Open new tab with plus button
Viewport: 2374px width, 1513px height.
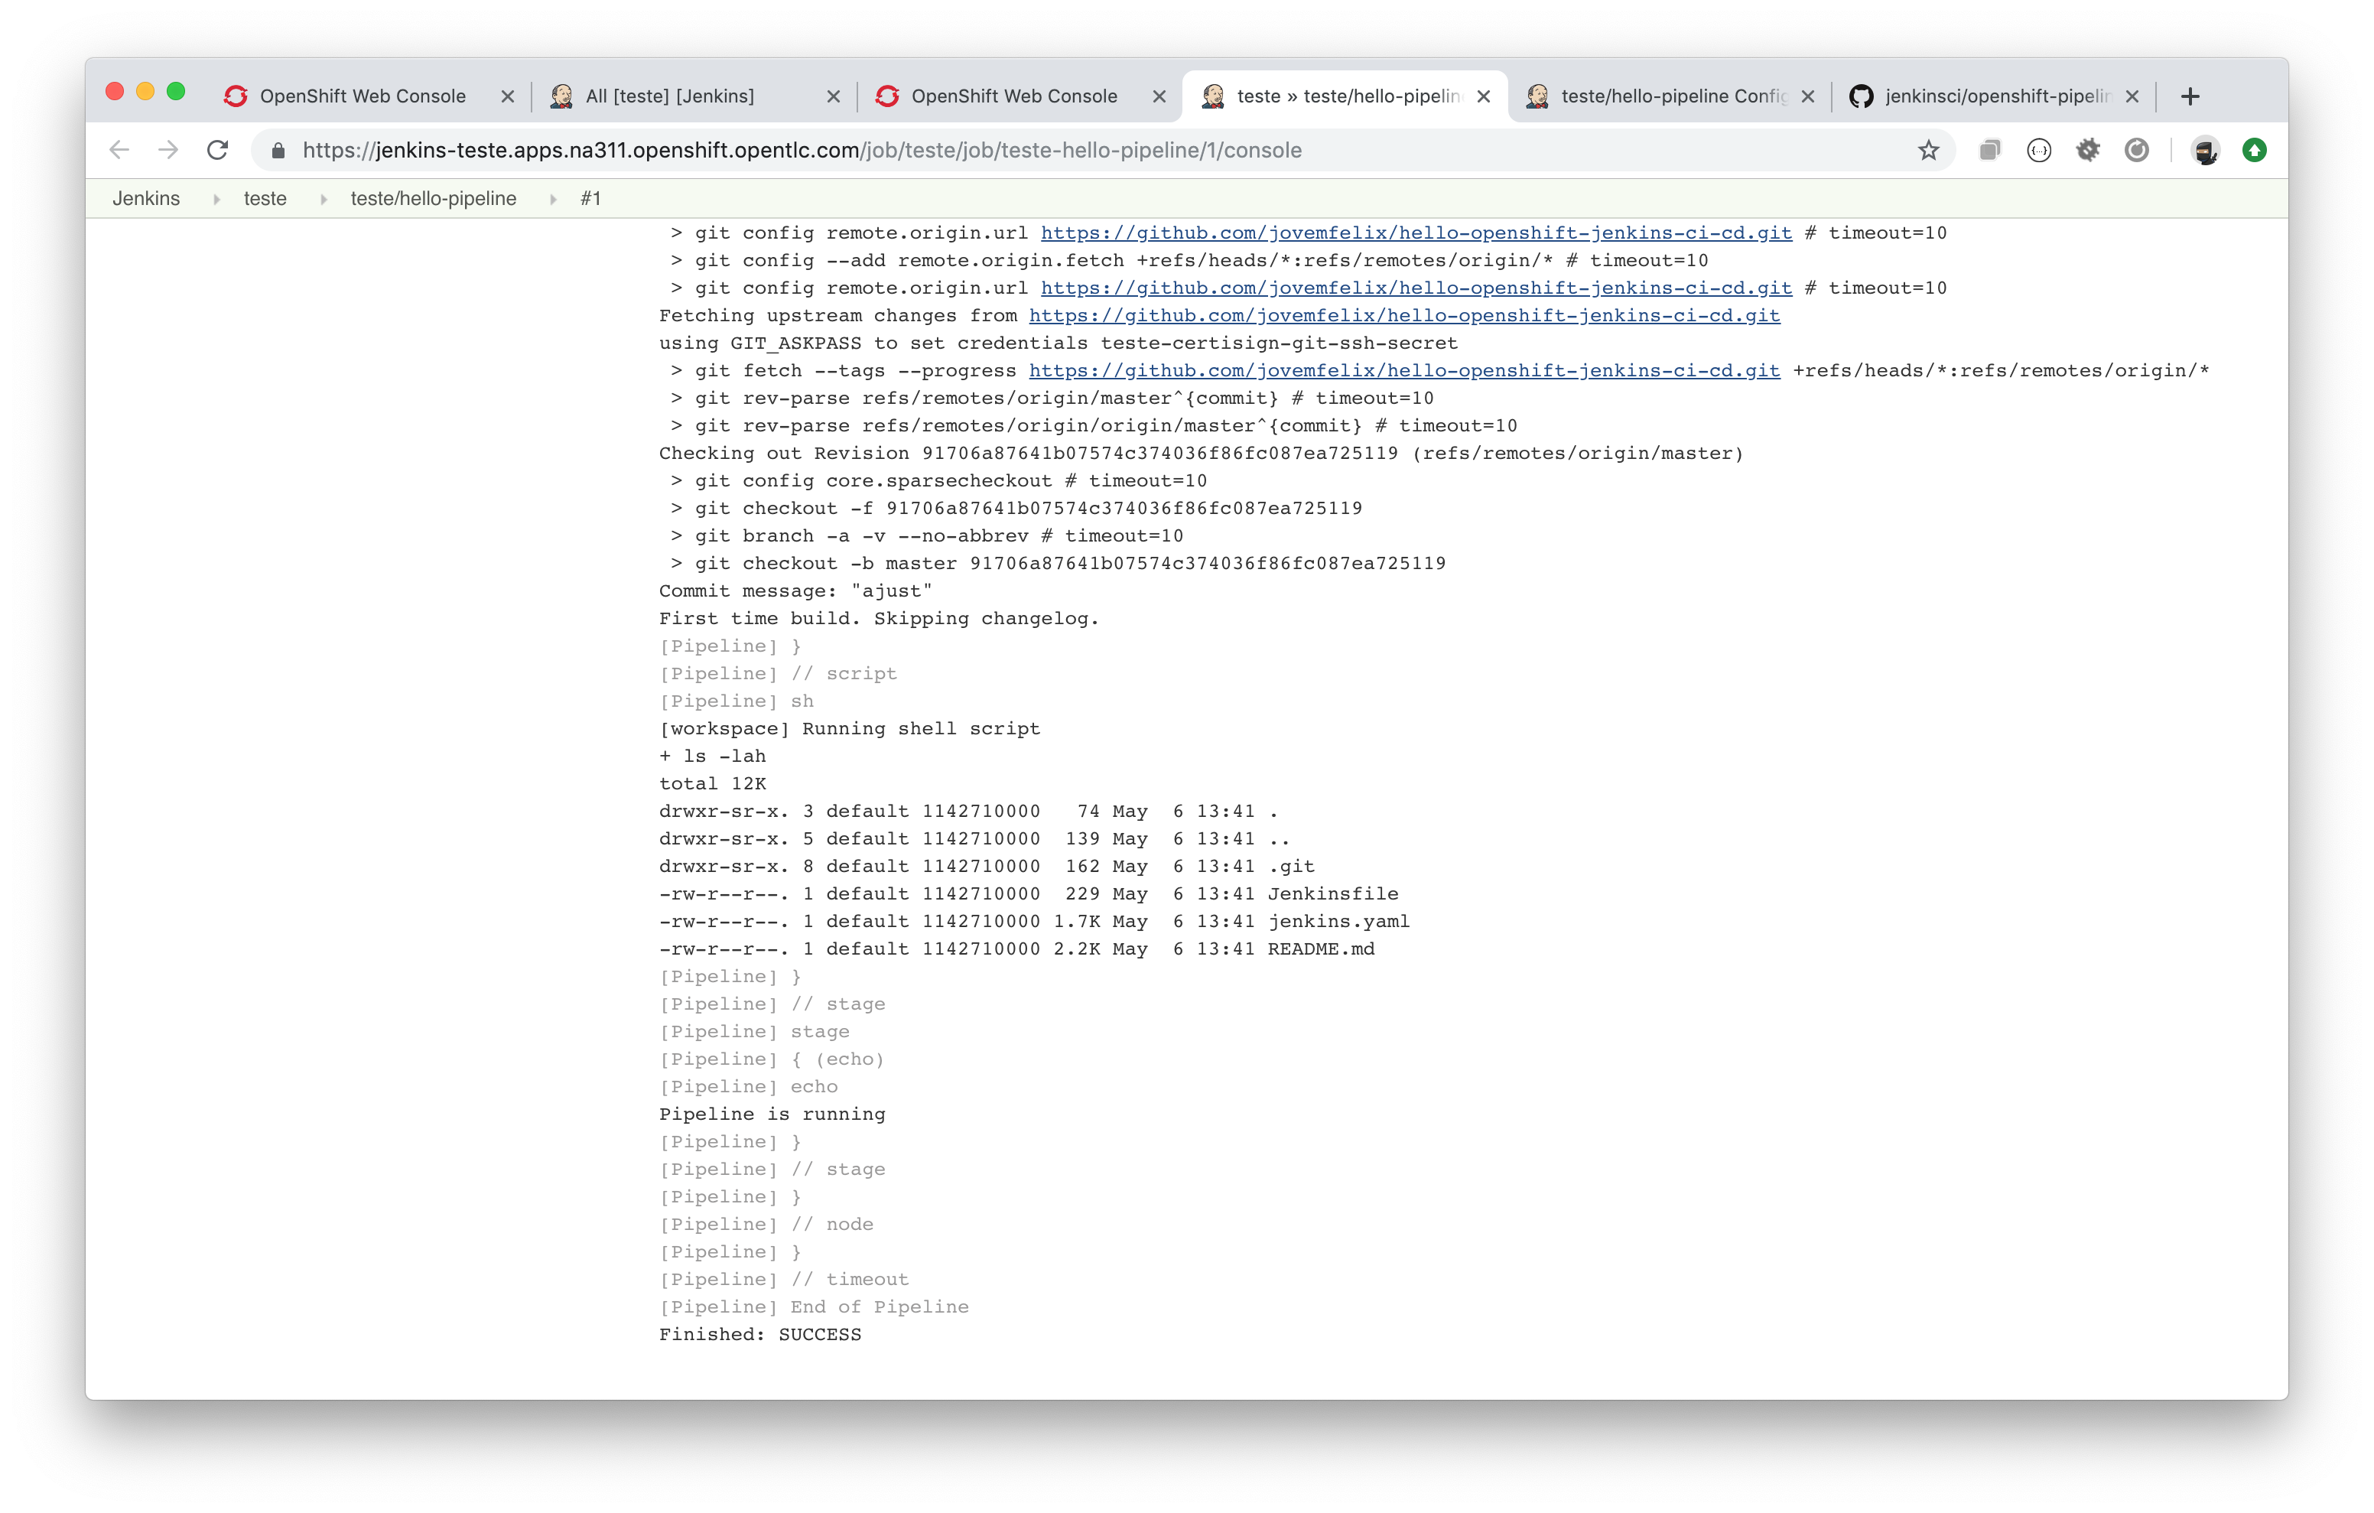(x=2190, y=96)
